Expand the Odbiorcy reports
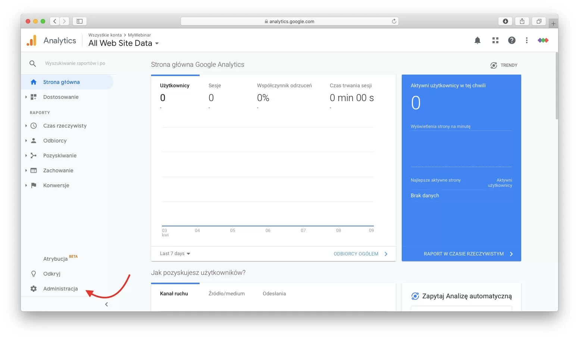The image size is (579, 339). click(26, 141)
